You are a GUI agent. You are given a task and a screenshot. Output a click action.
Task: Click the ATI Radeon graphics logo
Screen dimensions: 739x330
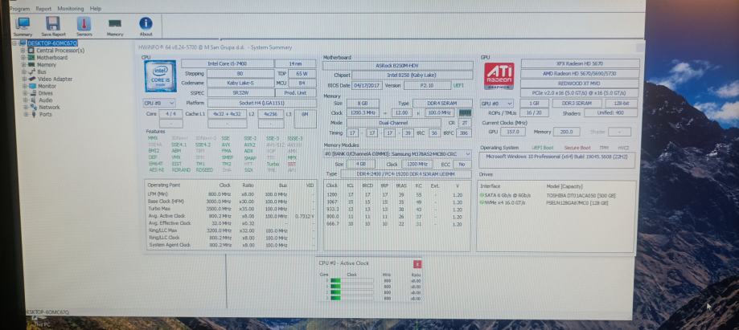[499, 75]
